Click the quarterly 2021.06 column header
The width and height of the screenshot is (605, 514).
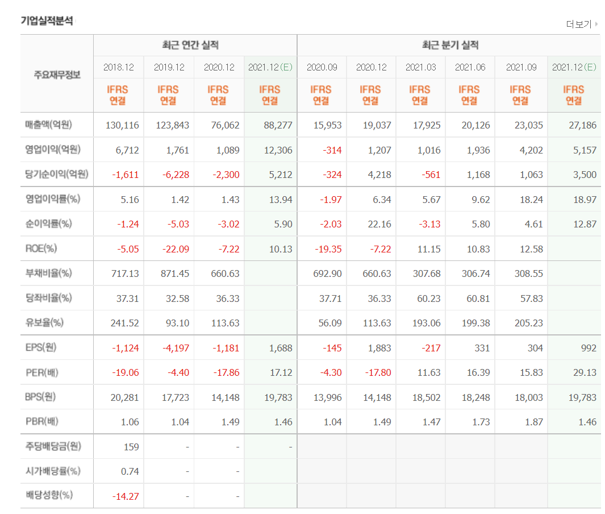pyautogui.click(x=470, y=67)
